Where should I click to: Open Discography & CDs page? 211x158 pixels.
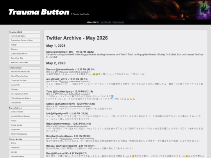(x=25, y=94)
